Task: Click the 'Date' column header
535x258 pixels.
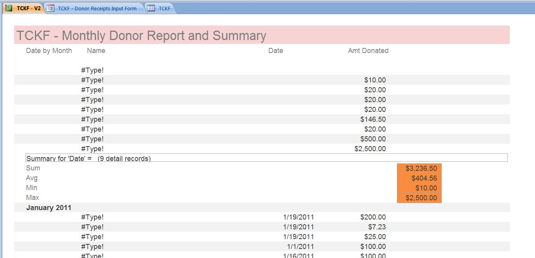Action: pyautogui.click(x=275, y=51)
